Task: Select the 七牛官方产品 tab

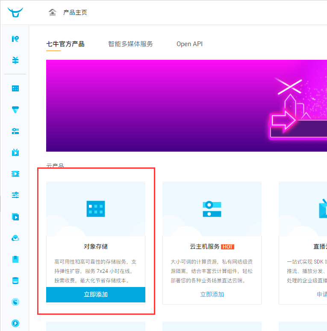Action: (x=65, y=44)
